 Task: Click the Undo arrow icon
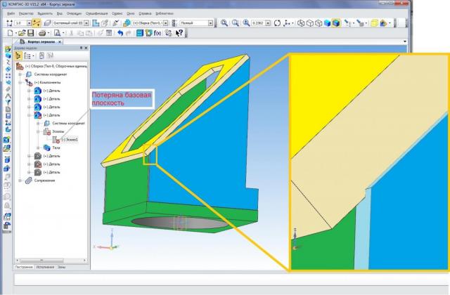pyautogui.click(x=120, y=33)
